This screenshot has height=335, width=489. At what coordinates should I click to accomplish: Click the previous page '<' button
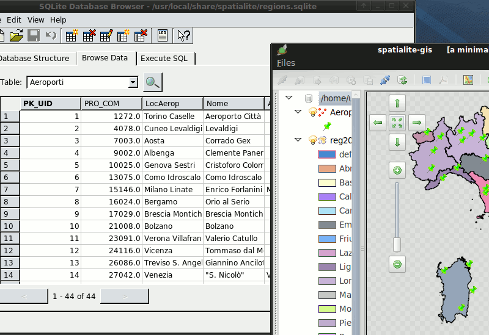point(24,296)
